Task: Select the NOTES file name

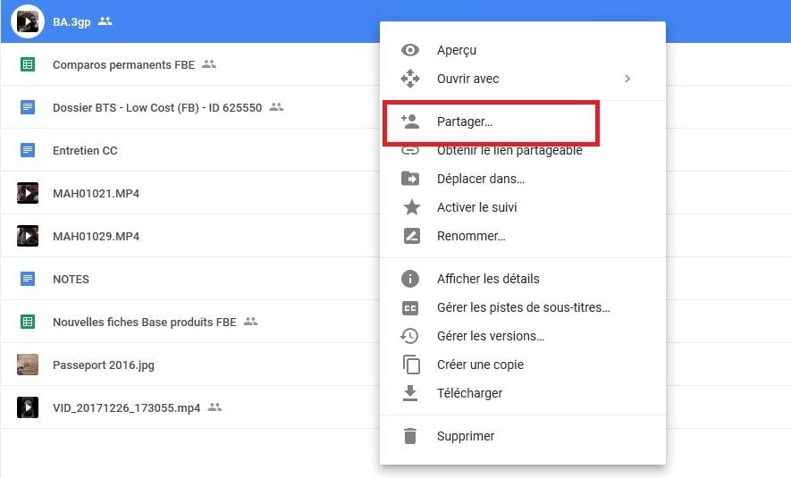Action: 71,279
